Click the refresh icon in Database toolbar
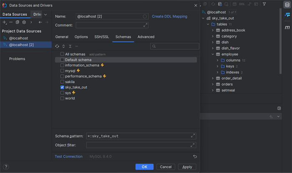The image size is (292, 173). 213,4
